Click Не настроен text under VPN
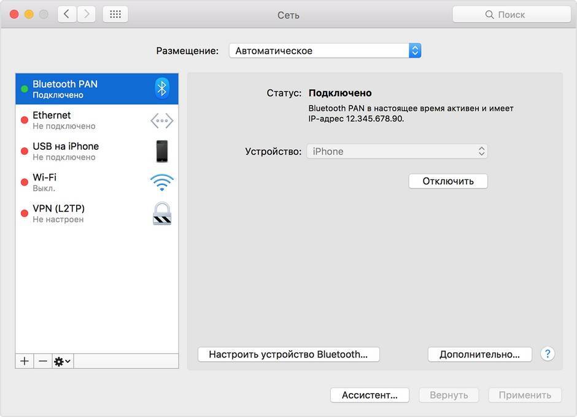Viewport: 577px width, 417px height. click(58, 220)
